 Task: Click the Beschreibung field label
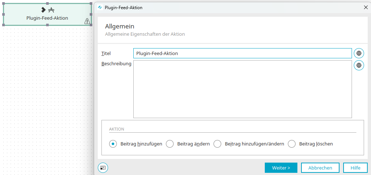click(116, 64)
